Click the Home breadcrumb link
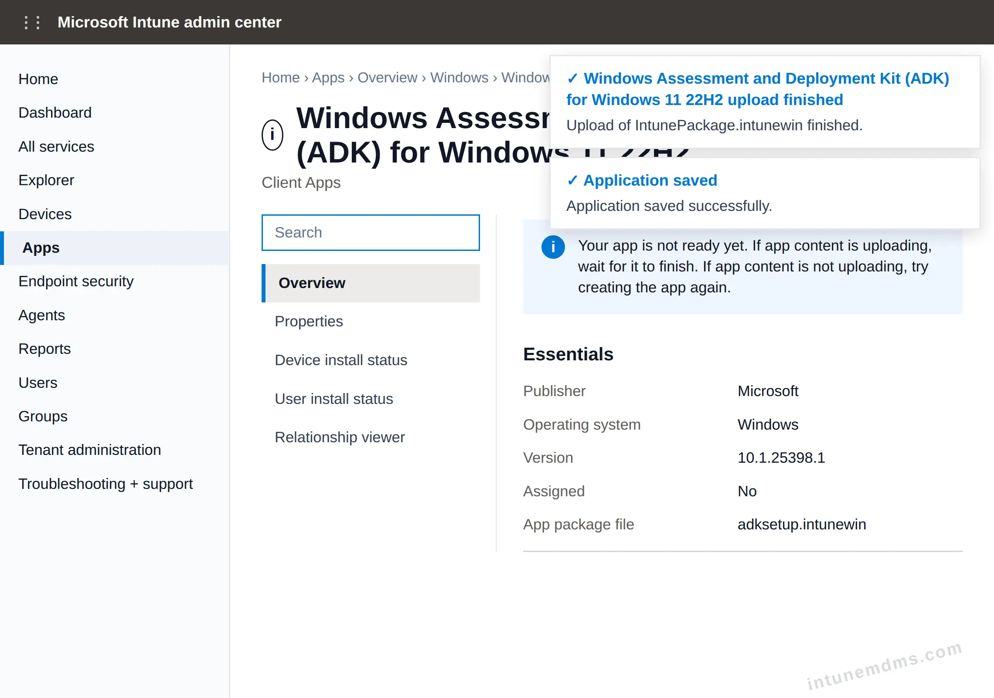This screenshot has height=698, width=994. [x=280, y=78]
